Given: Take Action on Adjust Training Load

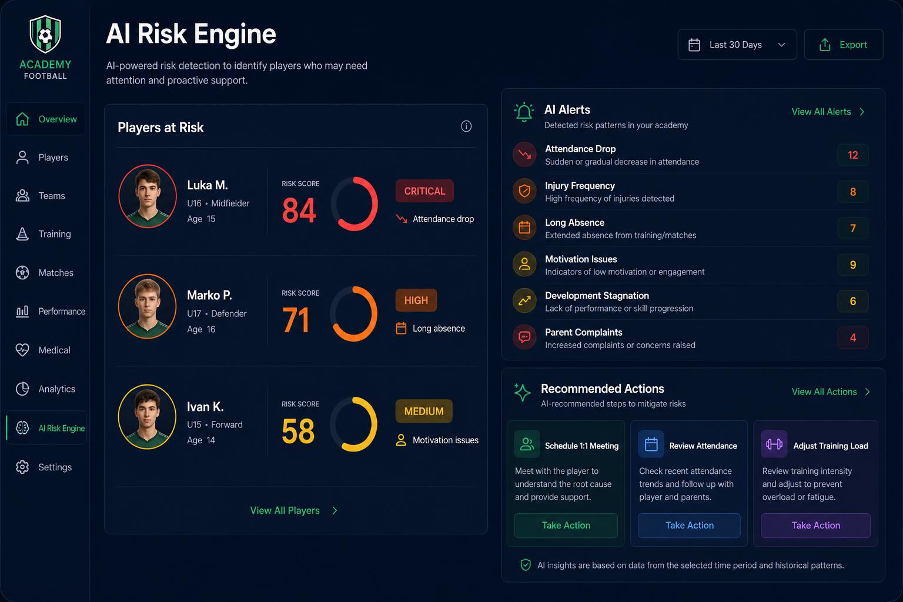Looking at the screenshot, I should click(x=815, y=526).
